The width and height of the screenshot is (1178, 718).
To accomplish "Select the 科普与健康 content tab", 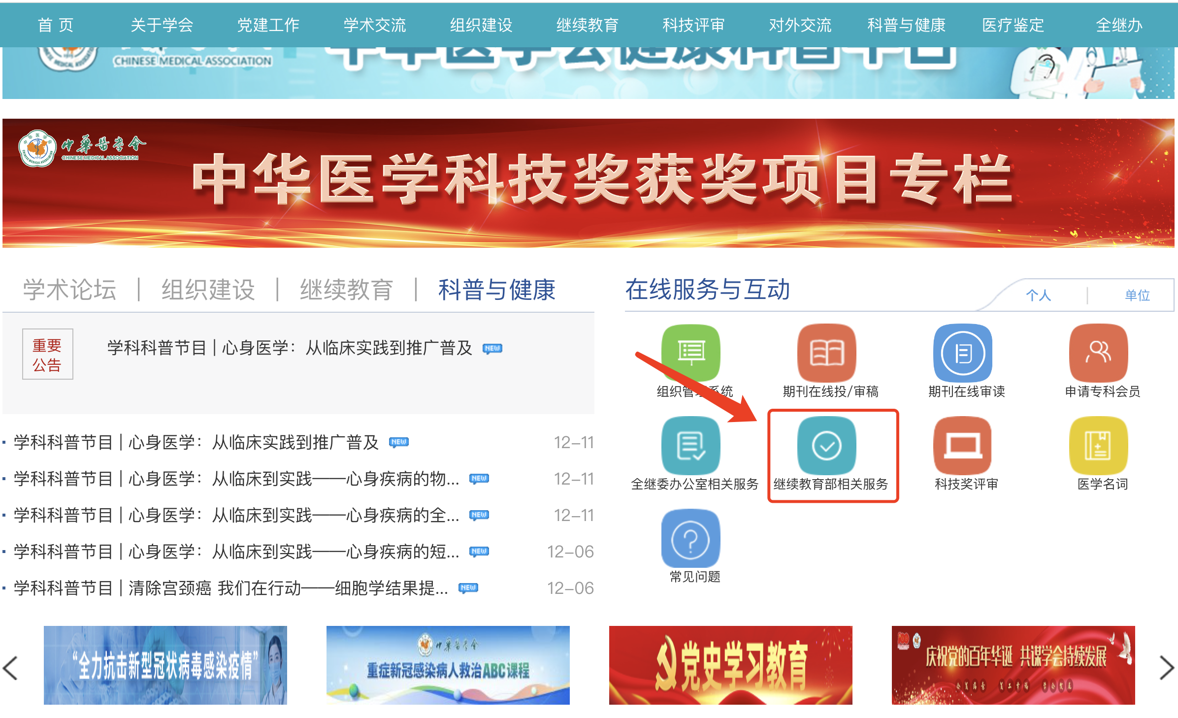I will (497, 290).
